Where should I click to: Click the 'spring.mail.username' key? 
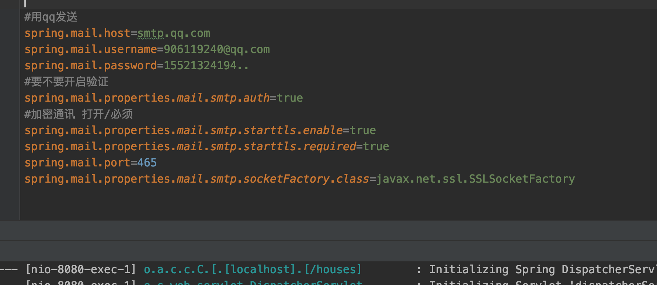[91, 49]
